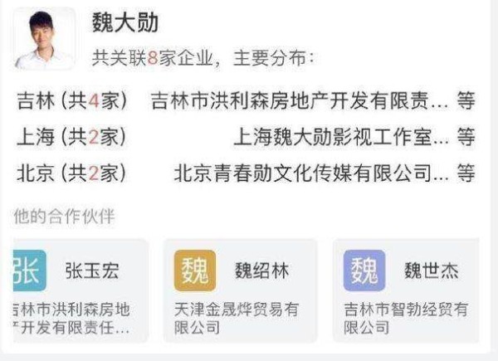Screen dimensions: 498x361
Task: Tap the gold 魏 avatar icon
Action: click(x=195, y=271)
